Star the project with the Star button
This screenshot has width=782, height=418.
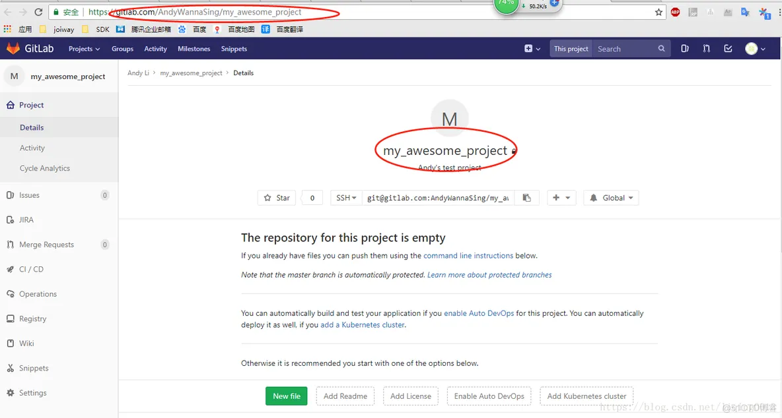pyautogui.click(x=276, y=198)
